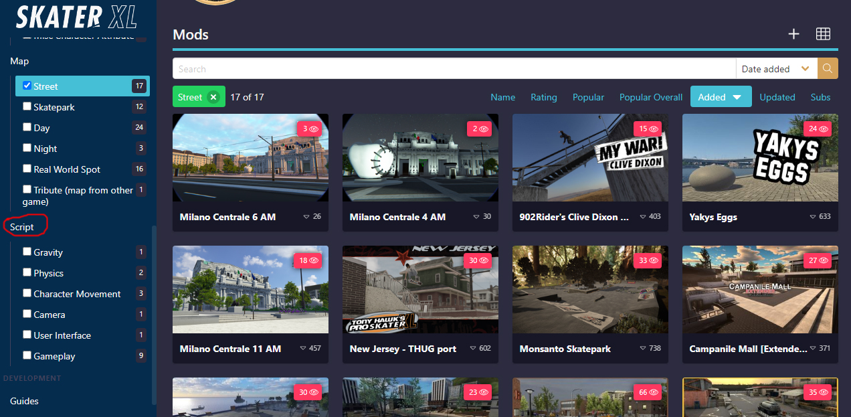The height and width of the screenshot is (417, 851).
Task: Sort mods by Popular Overall
Action: tap(651, 97)
